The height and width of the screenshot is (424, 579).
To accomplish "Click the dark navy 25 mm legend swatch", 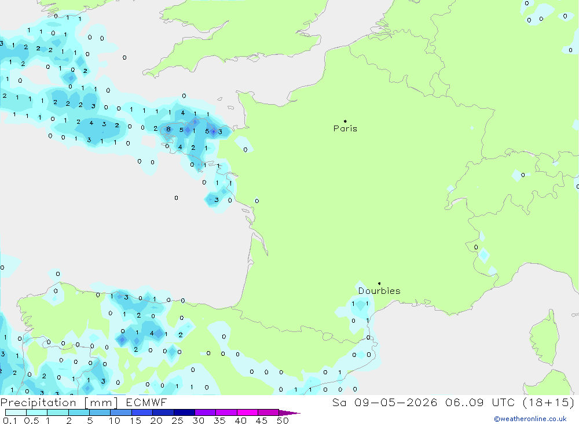I will pyautogui.click(x=184, y=412).
